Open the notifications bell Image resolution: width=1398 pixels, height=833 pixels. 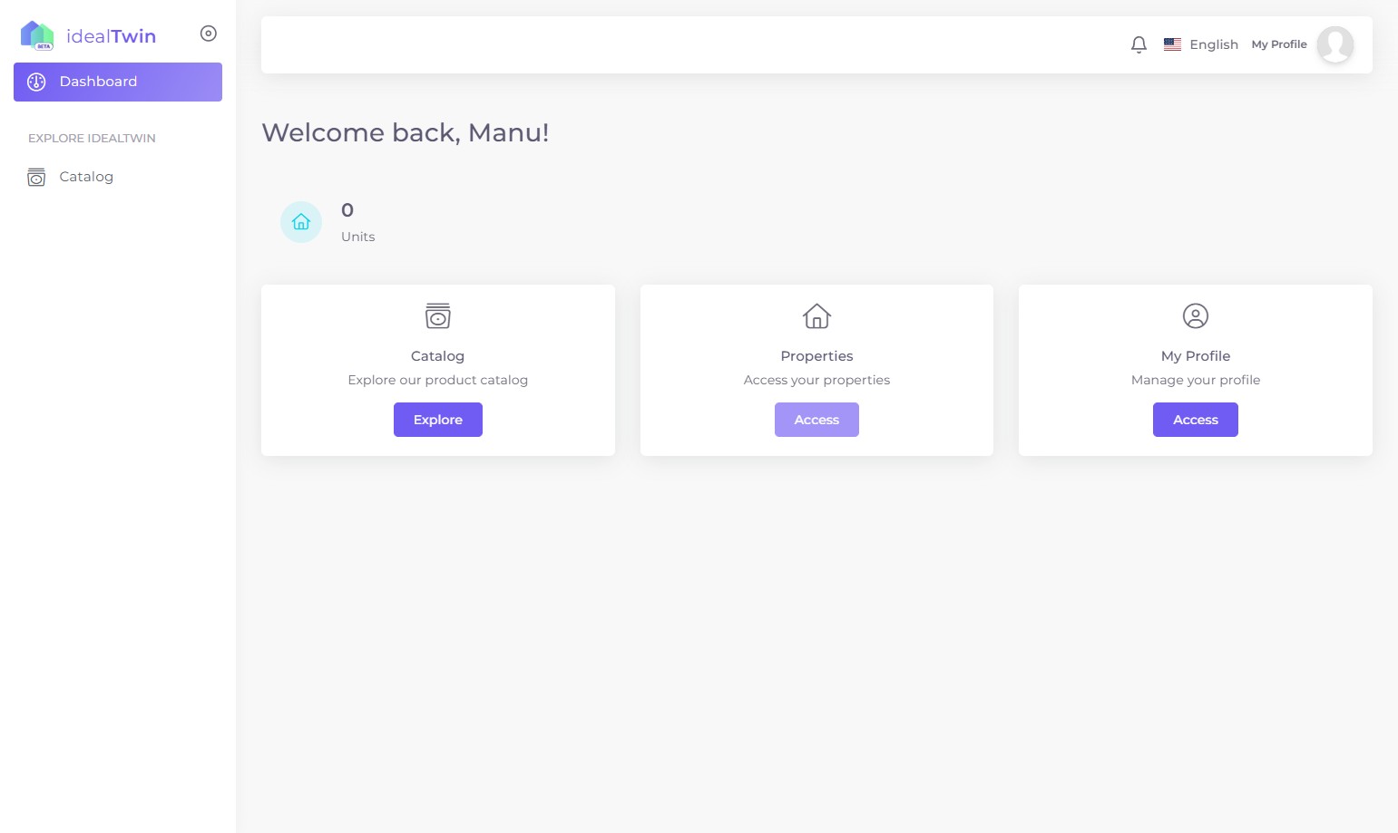[1139, 44]
